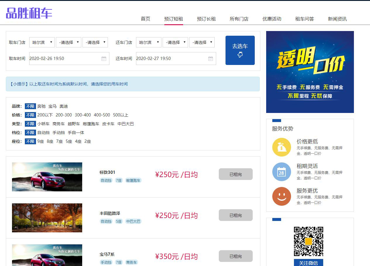Click the money bag 价格更低 icon

281,147
